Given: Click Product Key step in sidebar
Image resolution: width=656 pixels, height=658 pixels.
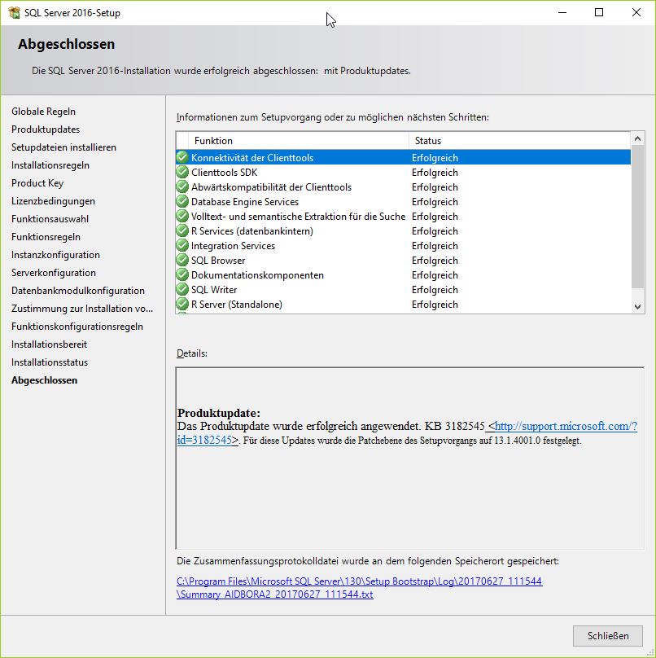Looking at the screenshot, I should coord(37,183).
